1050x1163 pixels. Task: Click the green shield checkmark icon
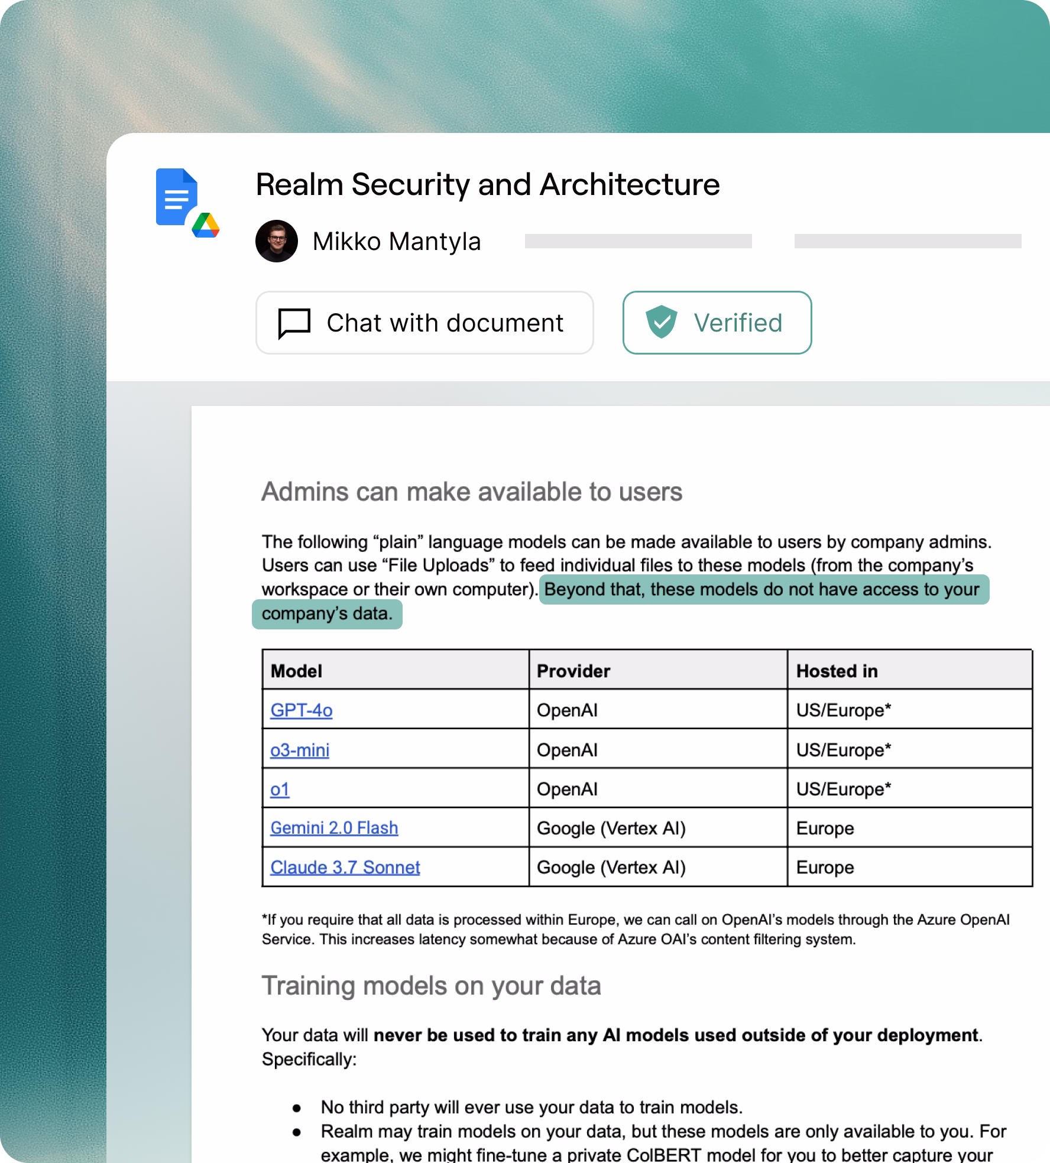click(x=661, y=322)
